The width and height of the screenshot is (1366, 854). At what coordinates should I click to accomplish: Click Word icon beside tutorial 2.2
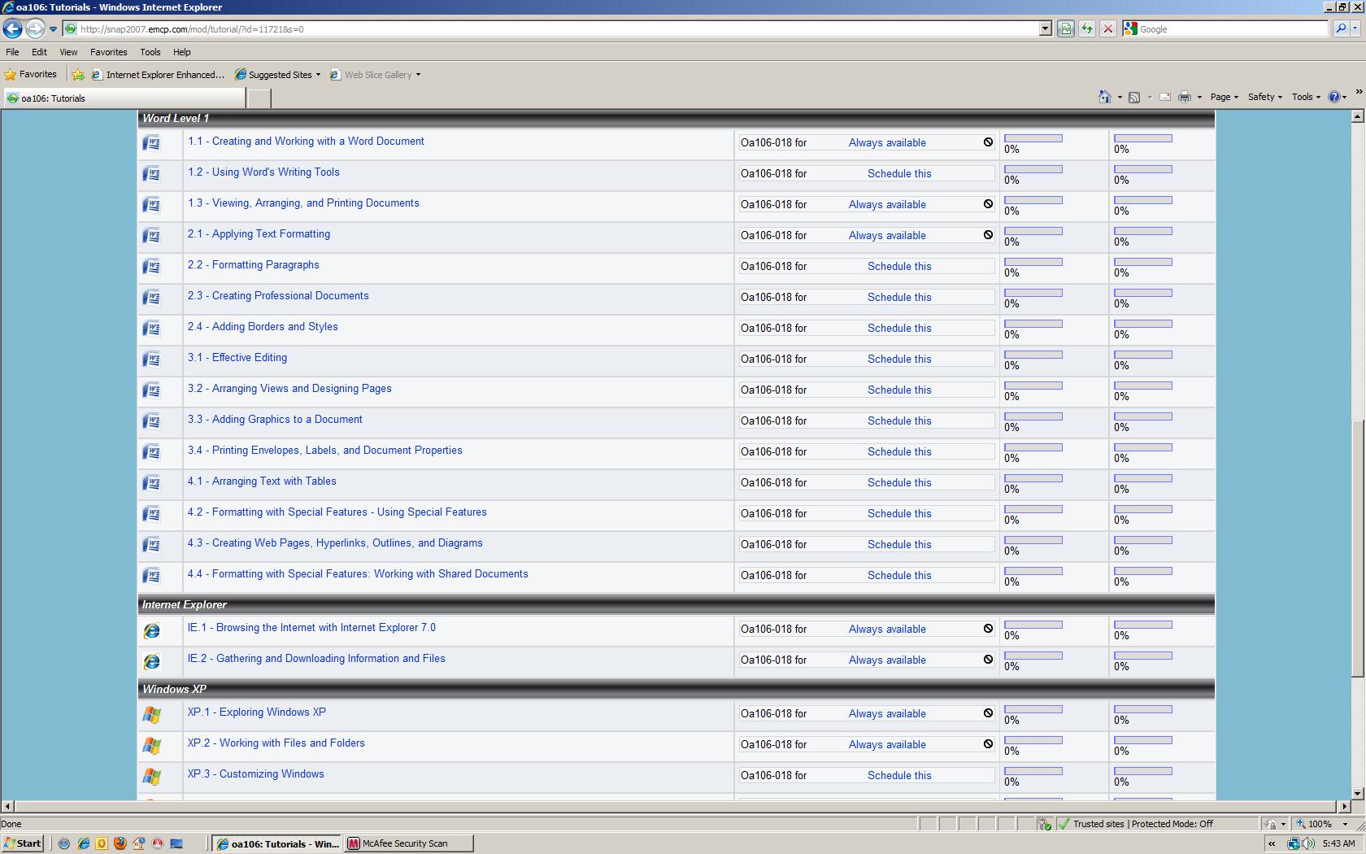[151, 267]
